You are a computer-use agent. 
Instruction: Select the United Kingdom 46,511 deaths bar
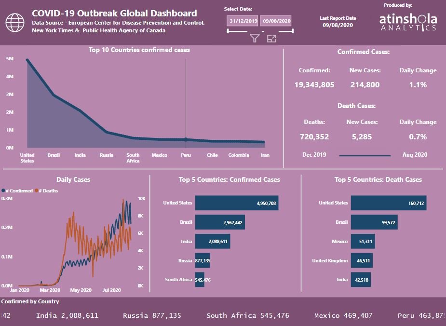coord(362,260)
